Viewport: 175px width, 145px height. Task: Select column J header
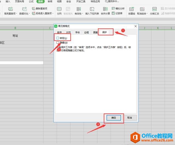[x=145, y=28]
